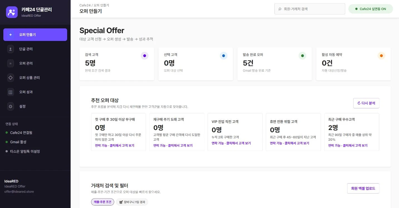Click the Cafe24 연결됨 status text

pos(21,133)
